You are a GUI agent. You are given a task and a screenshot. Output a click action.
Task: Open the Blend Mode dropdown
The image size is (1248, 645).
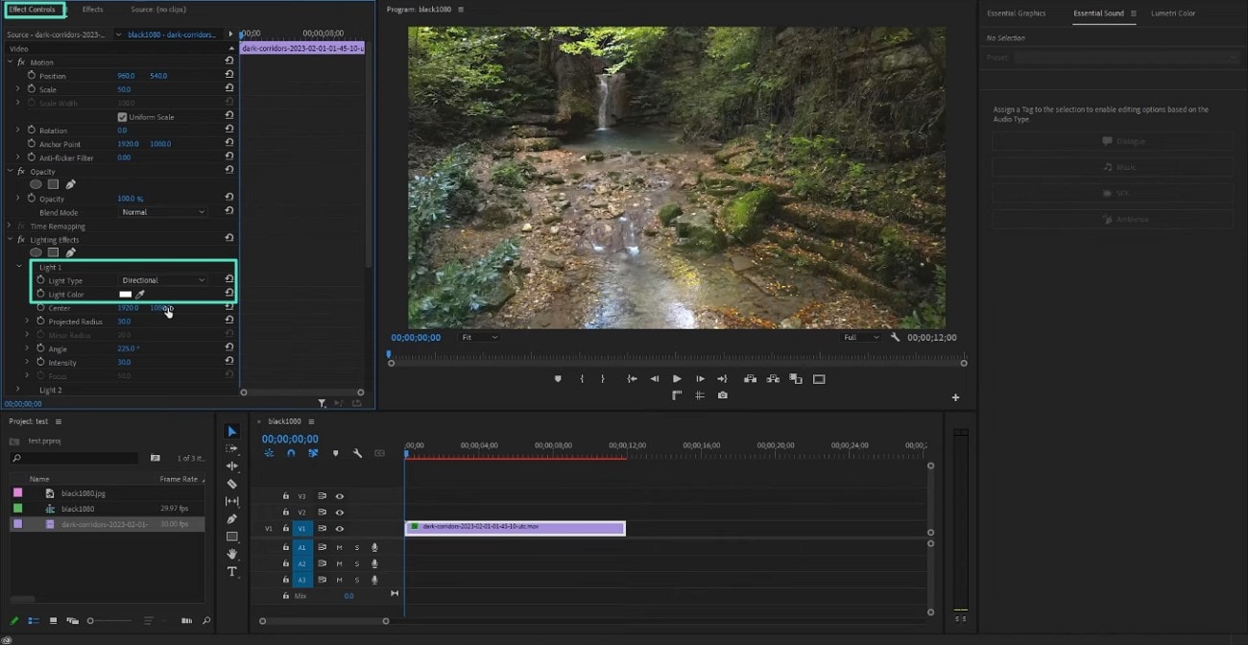(x=163, y=212)
